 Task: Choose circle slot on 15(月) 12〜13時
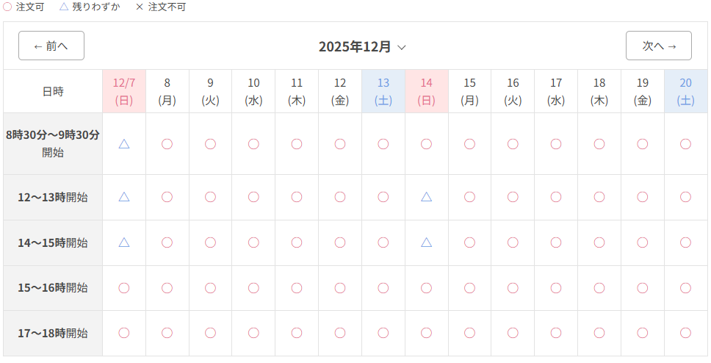[470, 197]
